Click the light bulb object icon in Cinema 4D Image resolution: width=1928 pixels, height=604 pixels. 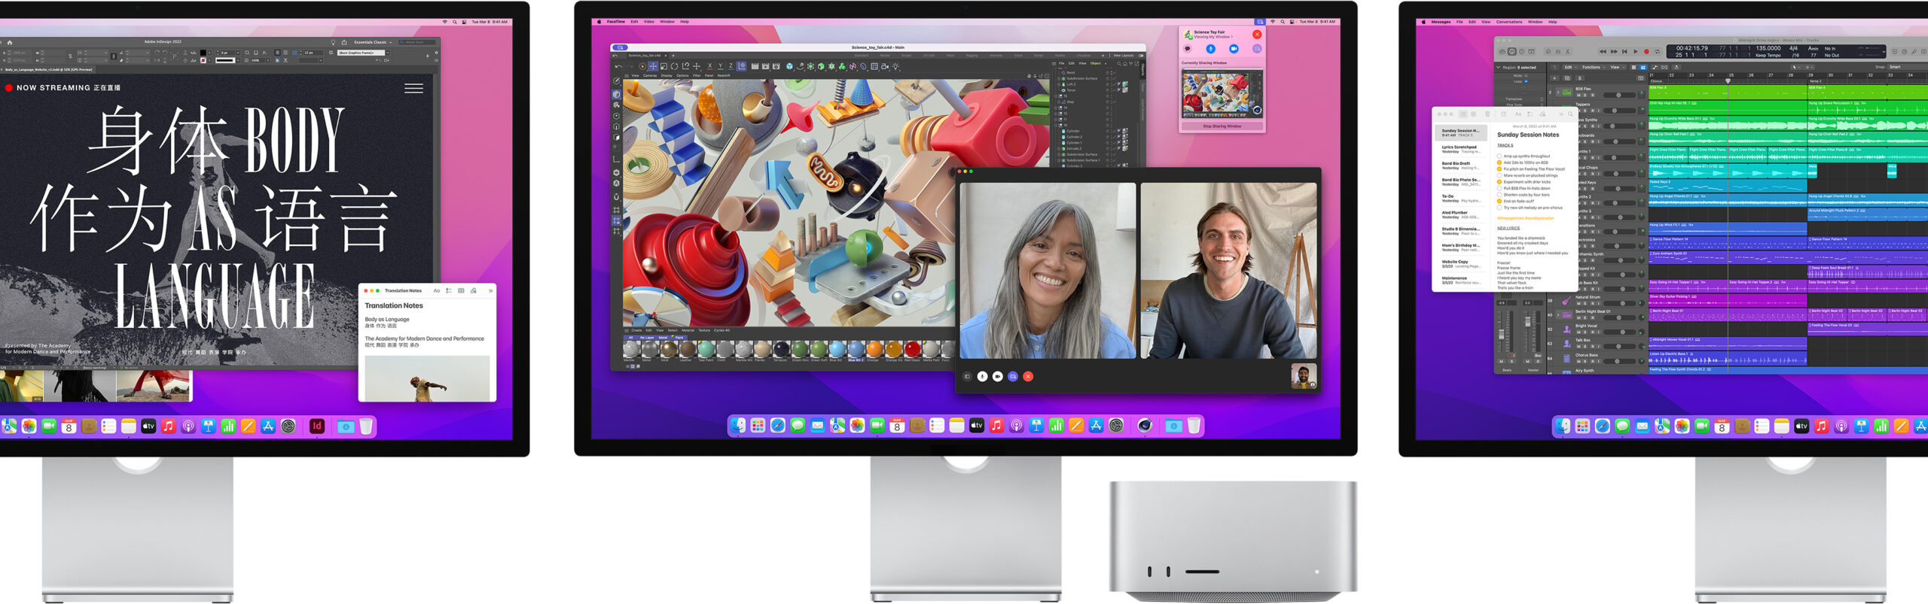point(895,66)
